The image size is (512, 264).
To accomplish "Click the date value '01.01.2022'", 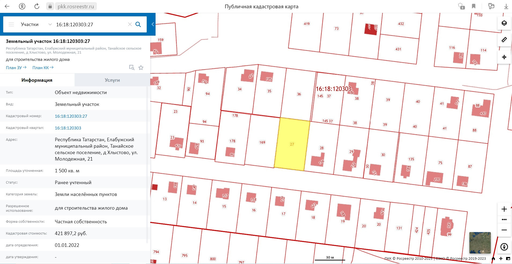I will pos(67,245).
